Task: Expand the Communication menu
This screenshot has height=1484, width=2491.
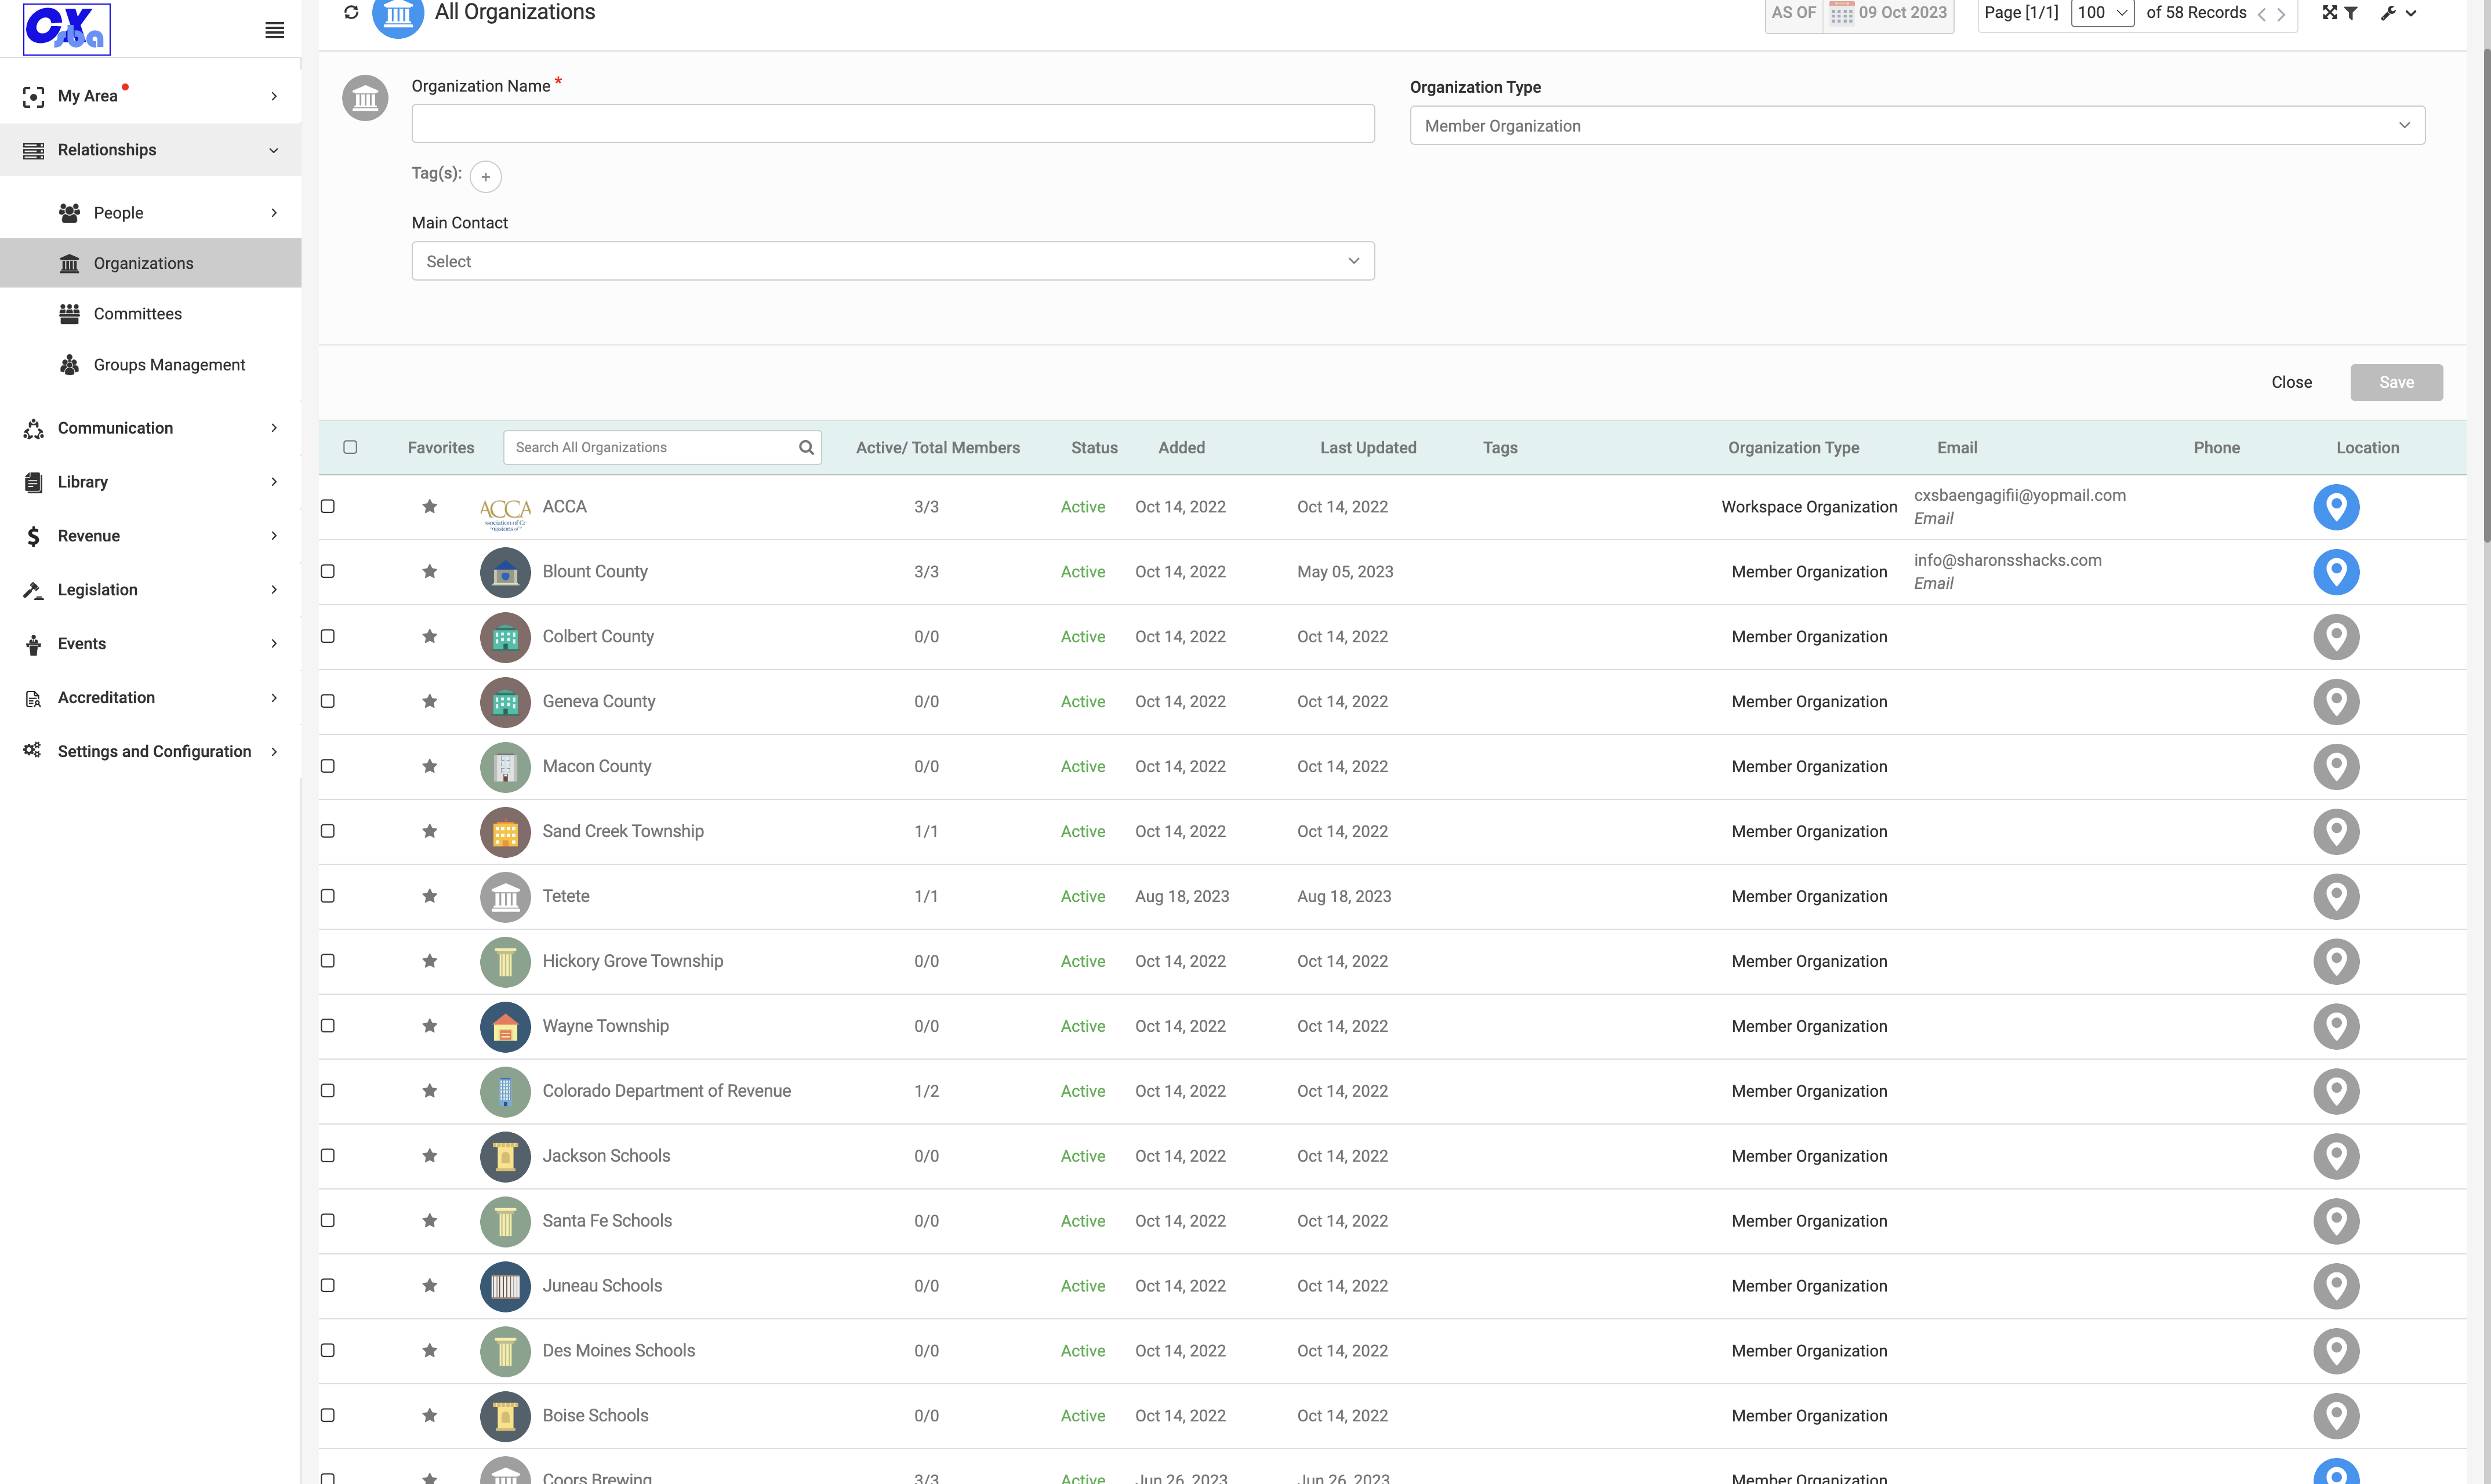Action: [x=150, y=428]
